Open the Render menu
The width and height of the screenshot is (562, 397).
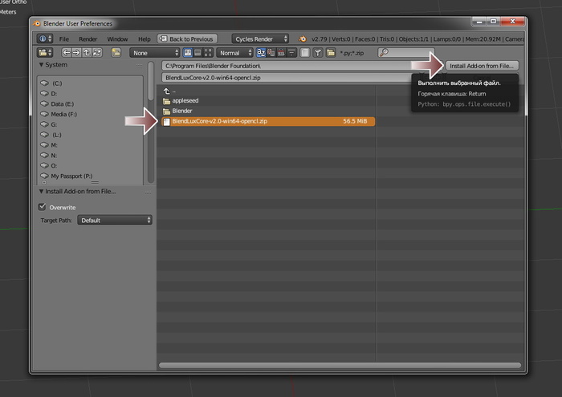(88, 38)
